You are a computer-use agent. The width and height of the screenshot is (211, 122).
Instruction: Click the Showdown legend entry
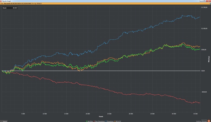pyautogui.click(x=109, y=121)
